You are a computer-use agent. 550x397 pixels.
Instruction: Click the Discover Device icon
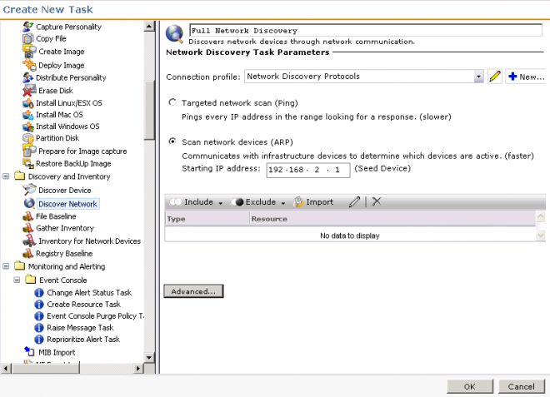tap(29, 190)
